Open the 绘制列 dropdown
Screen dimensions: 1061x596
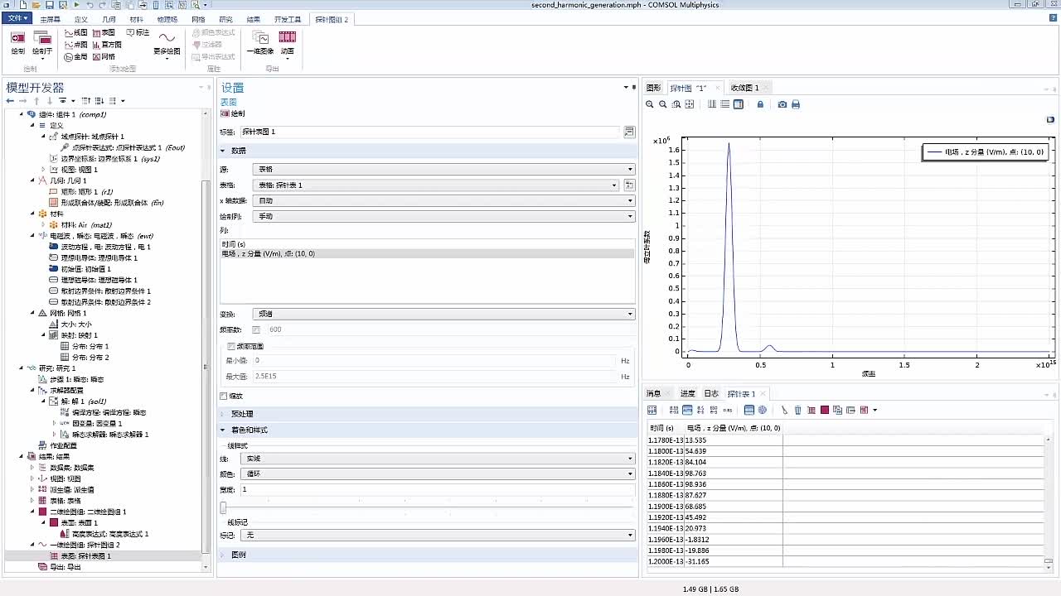click(x=444, y=216)
